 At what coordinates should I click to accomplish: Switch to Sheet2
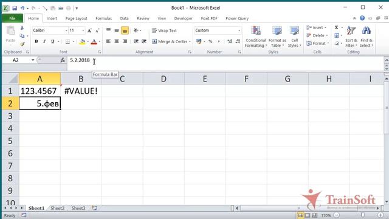(57, 208)
